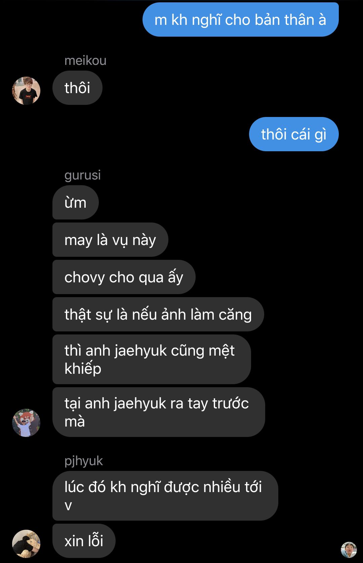The width and height of the screenshot is (363, 563).
Task: Tap the "thôi" message bubble
Action: pyautogui.click(x=77, y=88)
